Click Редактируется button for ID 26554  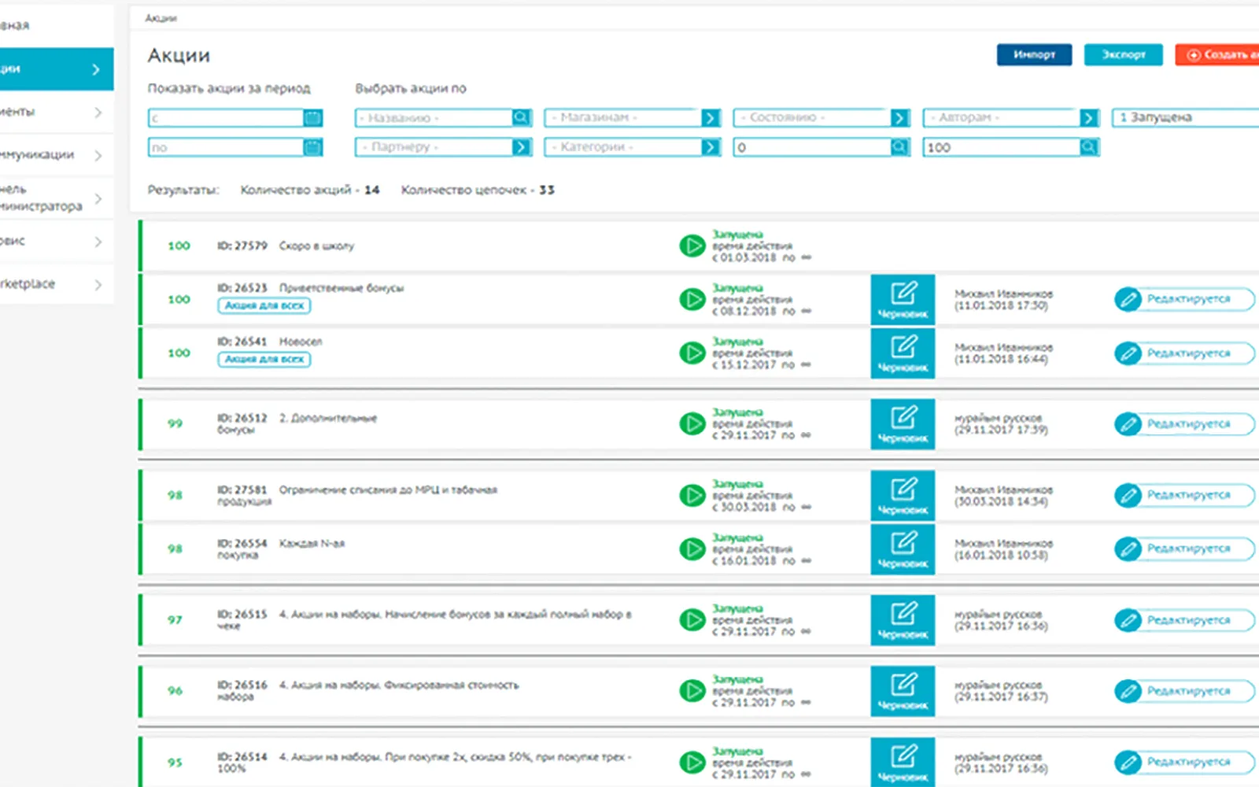click(1184, 549)
